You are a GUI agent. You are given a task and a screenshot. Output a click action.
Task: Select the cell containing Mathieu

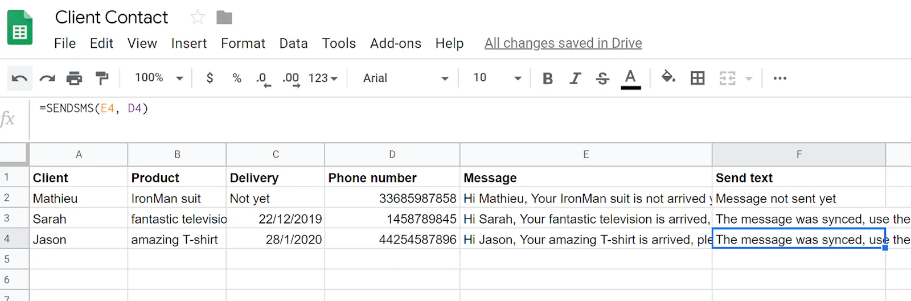[x=79, y=198]
